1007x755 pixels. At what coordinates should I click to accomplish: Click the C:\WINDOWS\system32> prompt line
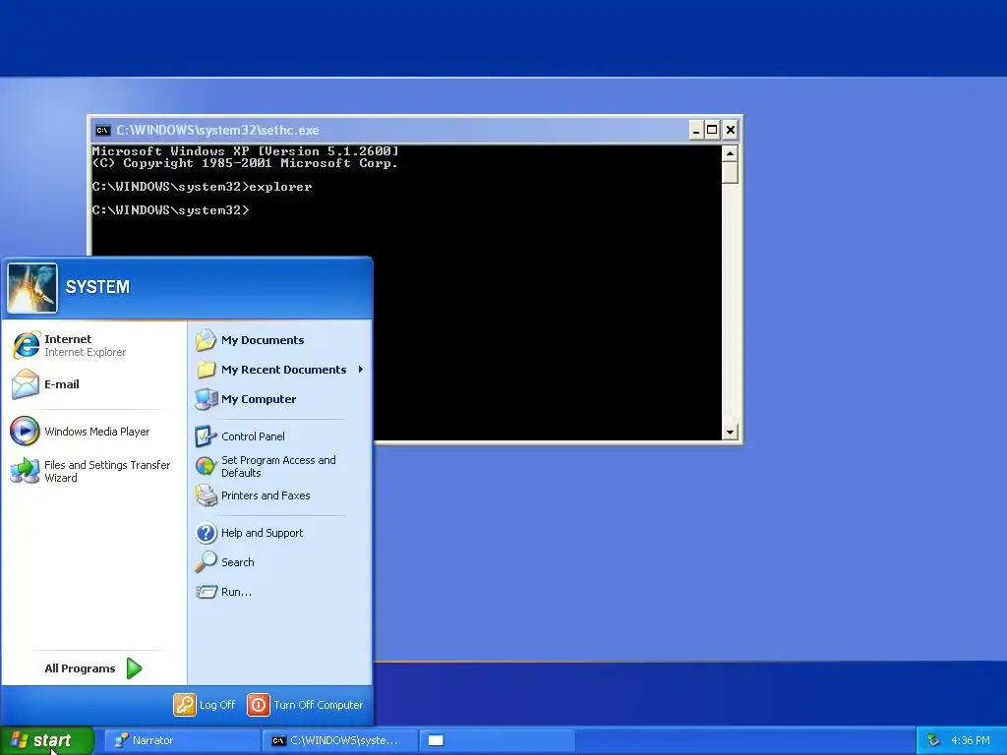(x=170, y=210)
